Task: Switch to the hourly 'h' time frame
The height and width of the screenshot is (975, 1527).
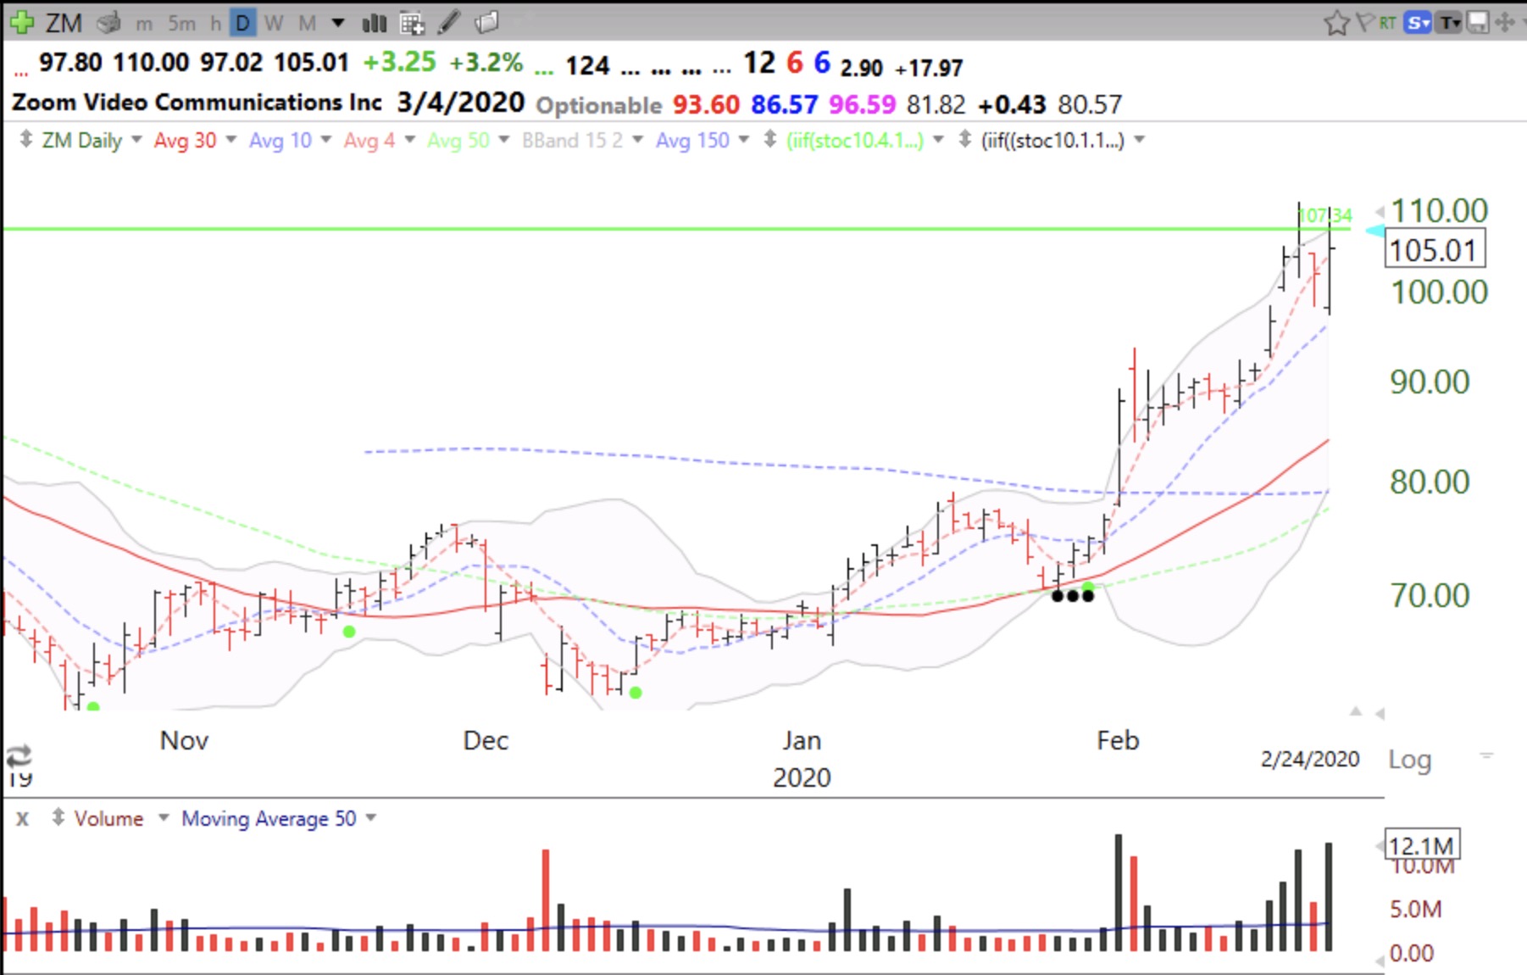Action: point(215,24)
